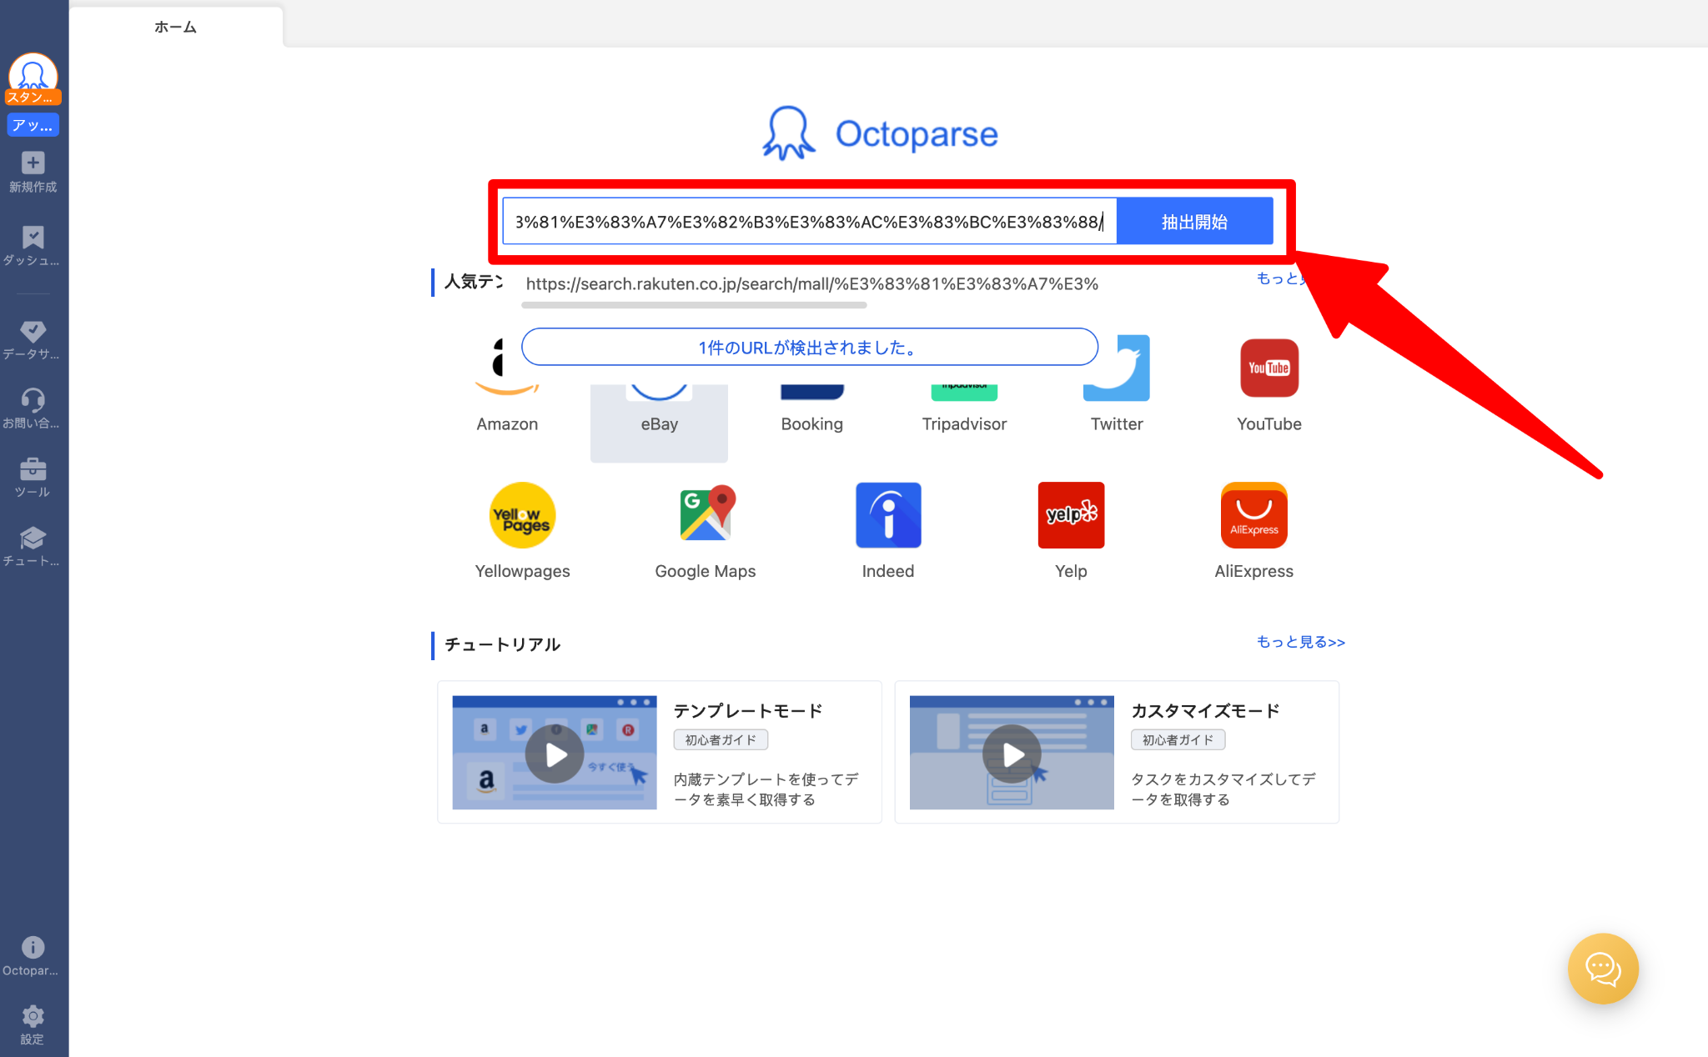This screenshot has height=1057, width=1708.
Task: Click inside the URL input field
Action: click(809, 222)
